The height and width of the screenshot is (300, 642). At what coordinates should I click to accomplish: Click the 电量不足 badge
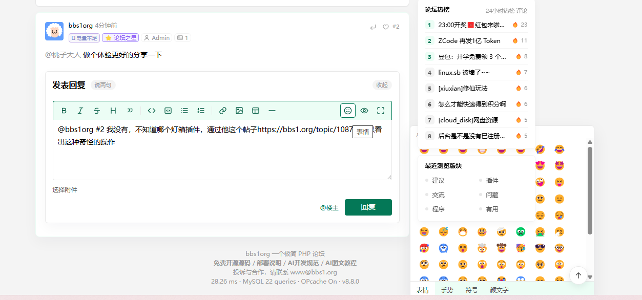(x=84, y=38)
